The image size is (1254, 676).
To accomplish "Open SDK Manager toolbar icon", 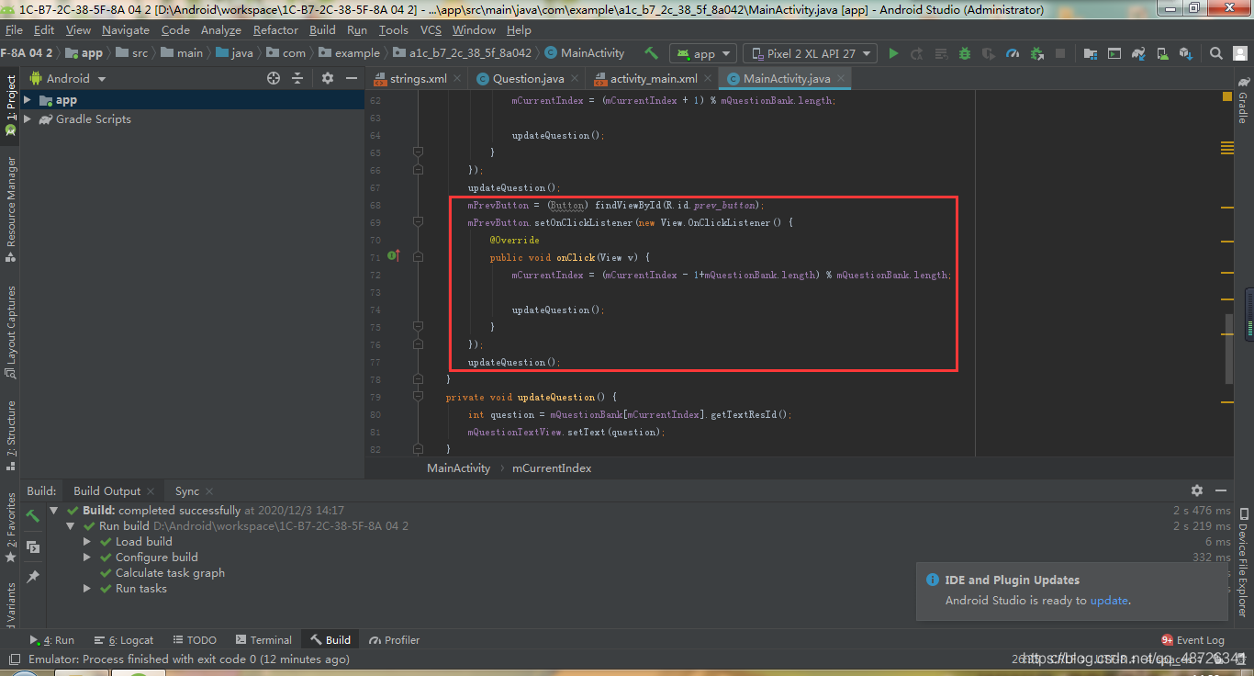I will 1185,53.
